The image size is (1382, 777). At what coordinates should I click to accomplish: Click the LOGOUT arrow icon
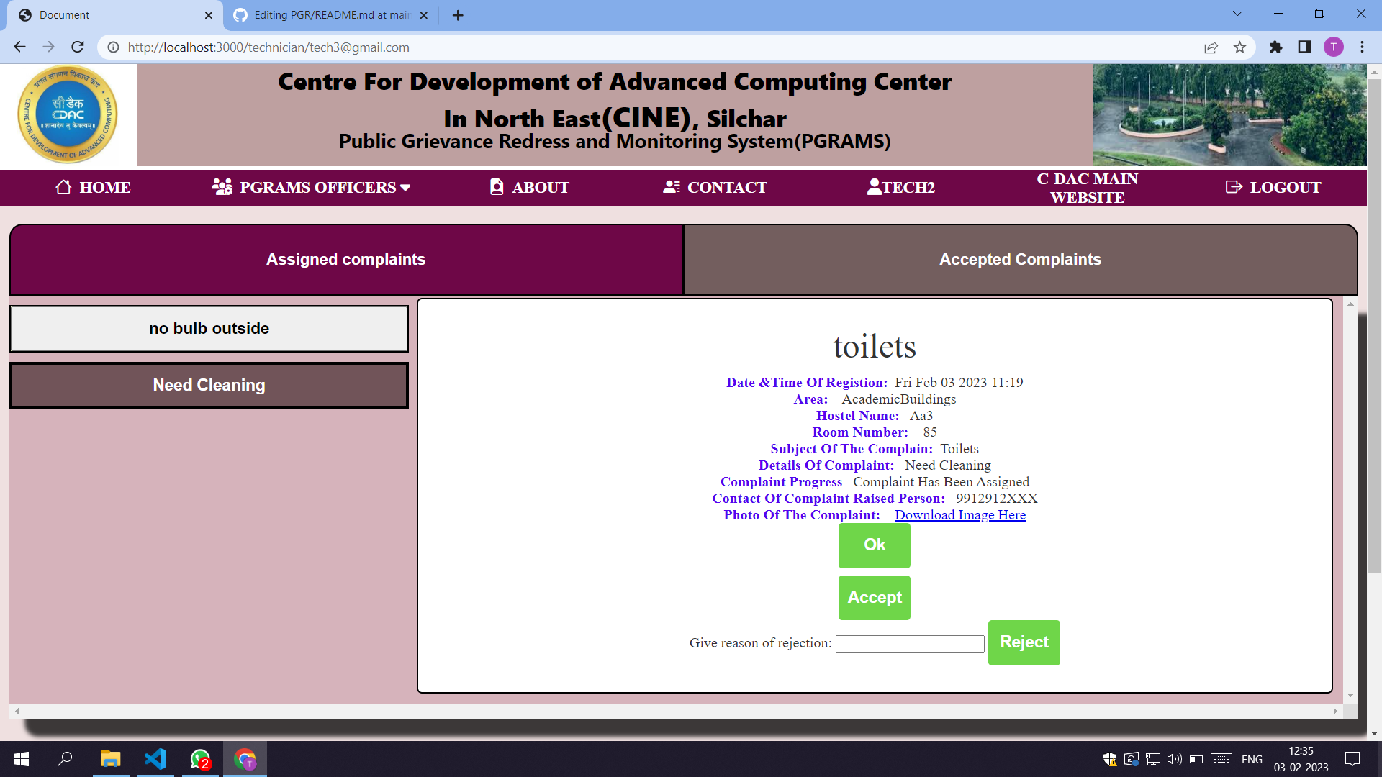point(1234,187)
